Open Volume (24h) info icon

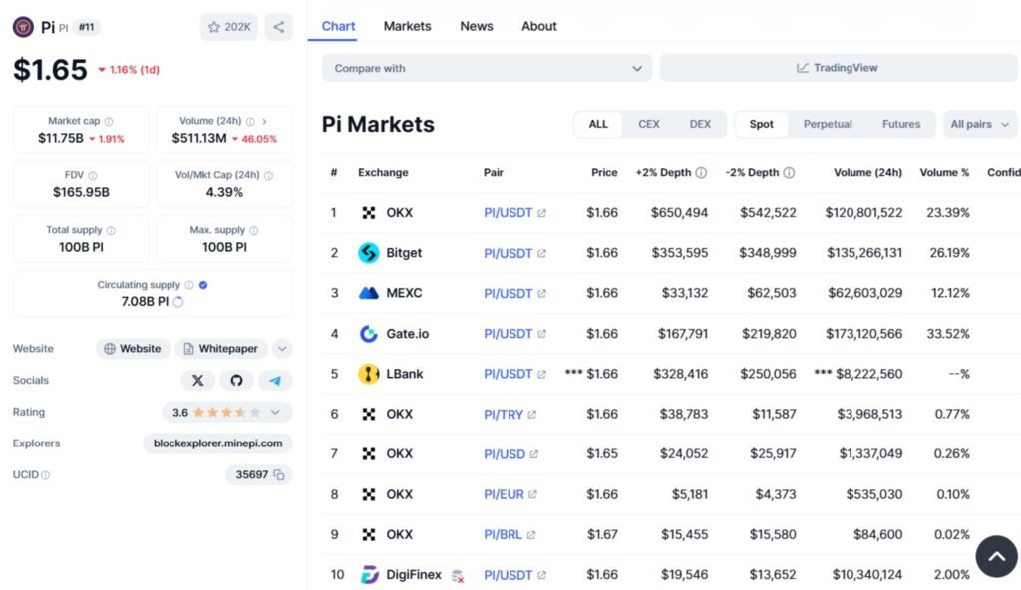tap(250, 122)
